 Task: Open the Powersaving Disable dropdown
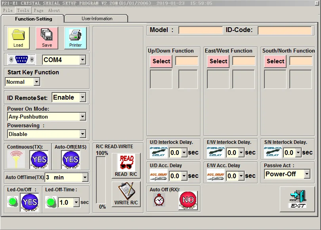point(82,134)
